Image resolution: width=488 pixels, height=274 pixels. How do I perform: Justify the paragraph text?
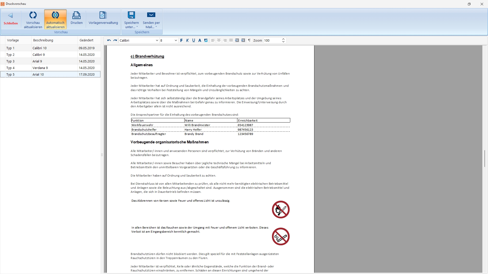[231, 40]
